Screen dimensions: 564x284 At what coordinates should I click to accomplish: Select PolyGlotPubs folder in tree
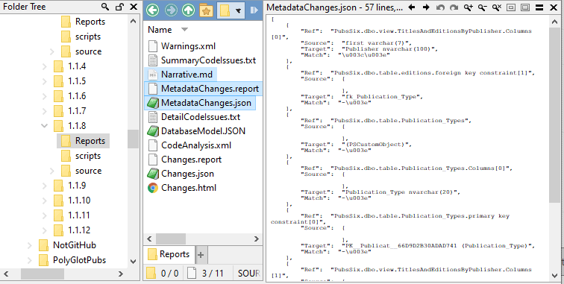(72, 260)
